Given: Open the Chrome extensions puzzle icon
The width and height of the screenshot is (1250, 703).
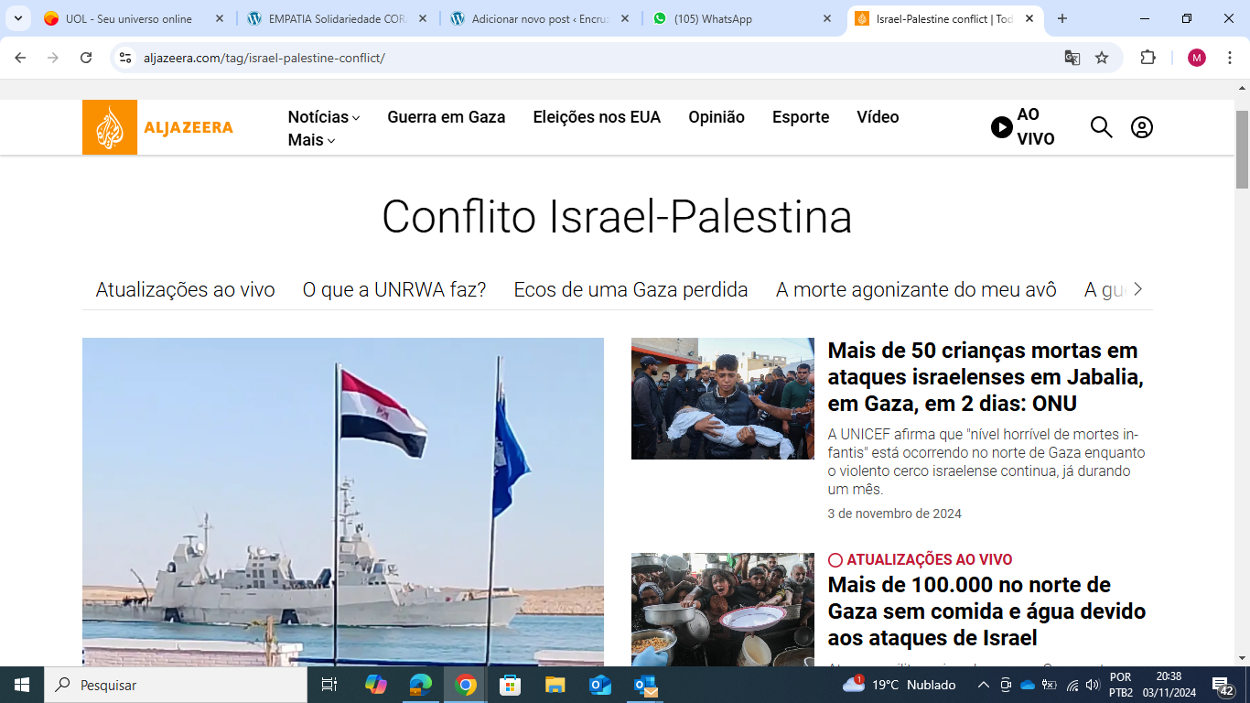Looking at the screenshot, I should click(1148, 58).
